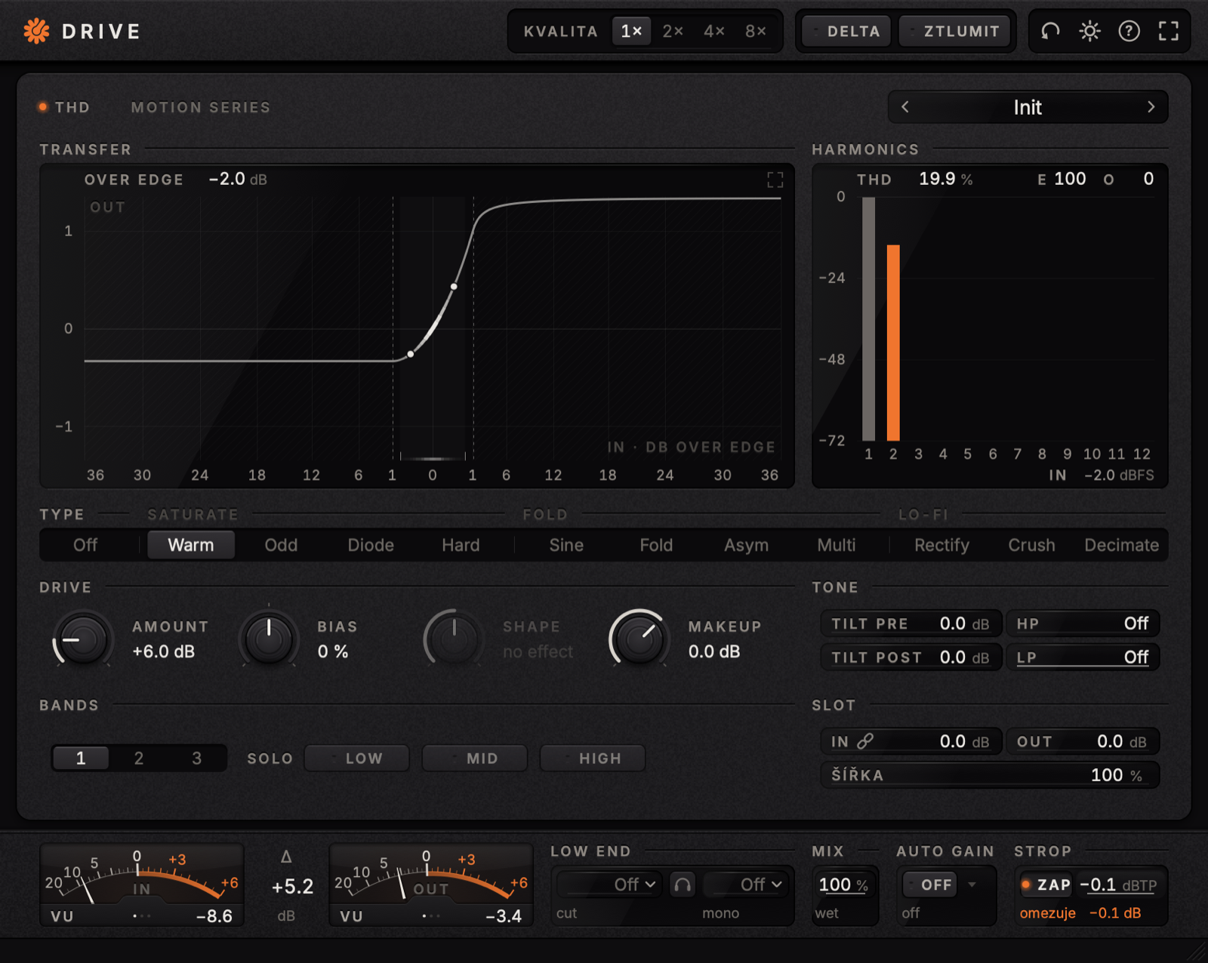The image size is (1208, 963).
Task: Go to previous preset arrow
Action: coord(905,107)
